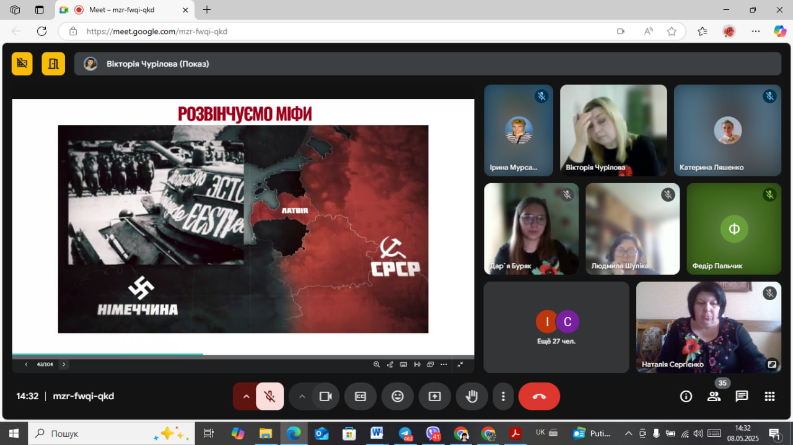The image size is (793, 445).
Task: Toggle the yellow crossed-out grid icon
Action: [x=22, y=63]
